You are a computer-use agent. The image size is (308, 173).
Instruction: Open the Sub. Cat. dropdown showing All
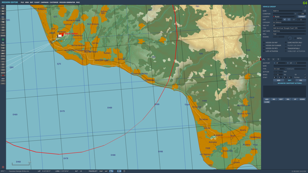click(289, 25)
